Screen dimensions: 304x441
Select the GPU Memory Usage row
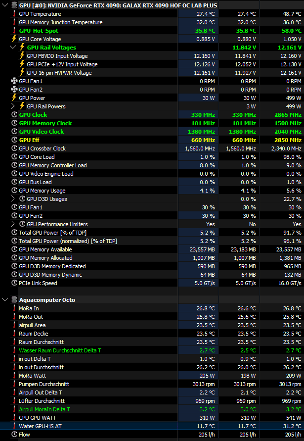152,191
